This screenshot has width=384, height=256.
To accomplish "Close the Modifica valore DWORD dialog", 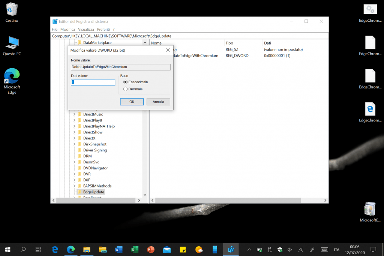I will pyautogui.click(x=168, y=50).
